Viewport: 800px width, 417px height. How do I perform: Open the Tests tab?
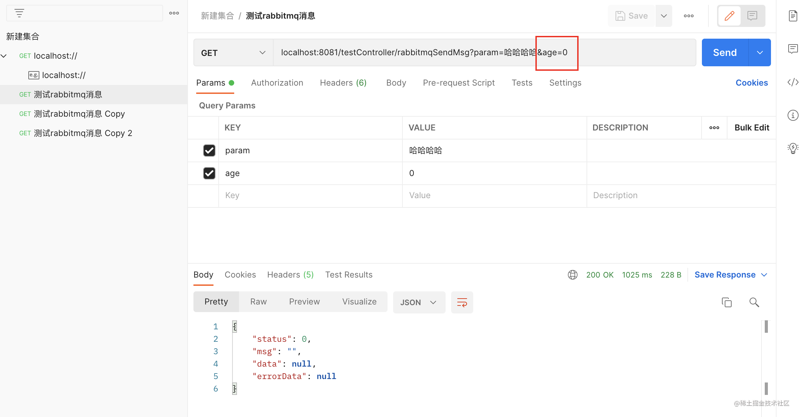click(x=522, y=83)
